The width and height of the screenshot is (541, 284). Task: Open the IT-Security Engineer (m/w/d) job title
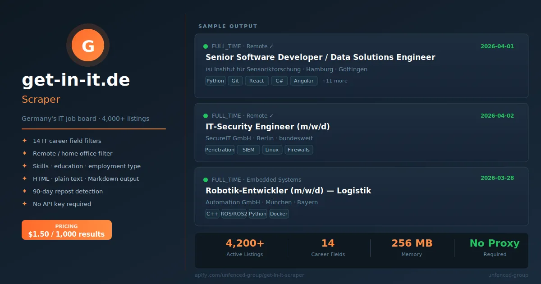268,127
